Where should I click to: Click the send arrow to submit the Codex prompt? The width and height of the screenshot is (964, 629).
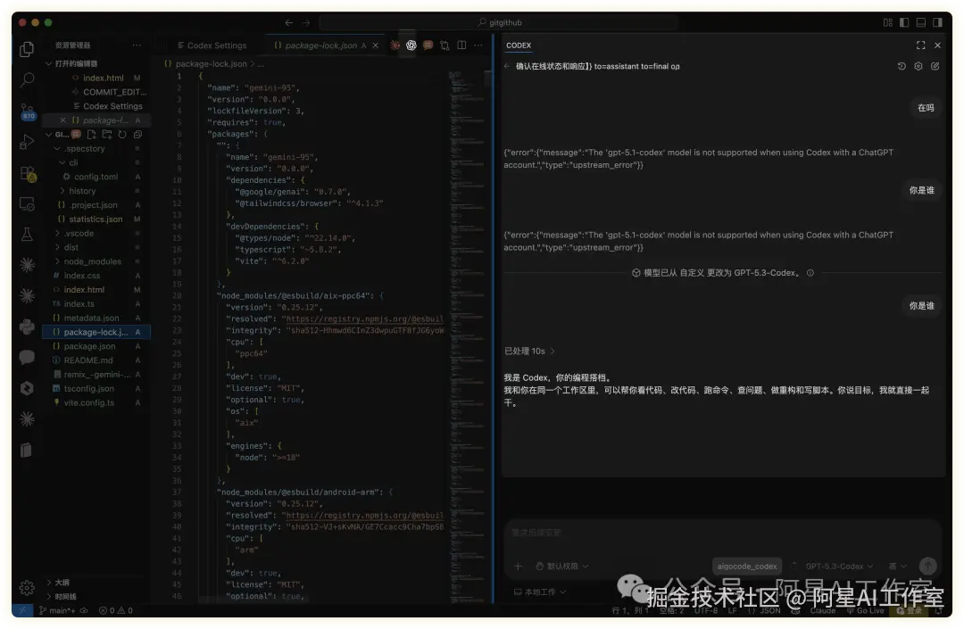pyautogui.click(x=926, y=566)
